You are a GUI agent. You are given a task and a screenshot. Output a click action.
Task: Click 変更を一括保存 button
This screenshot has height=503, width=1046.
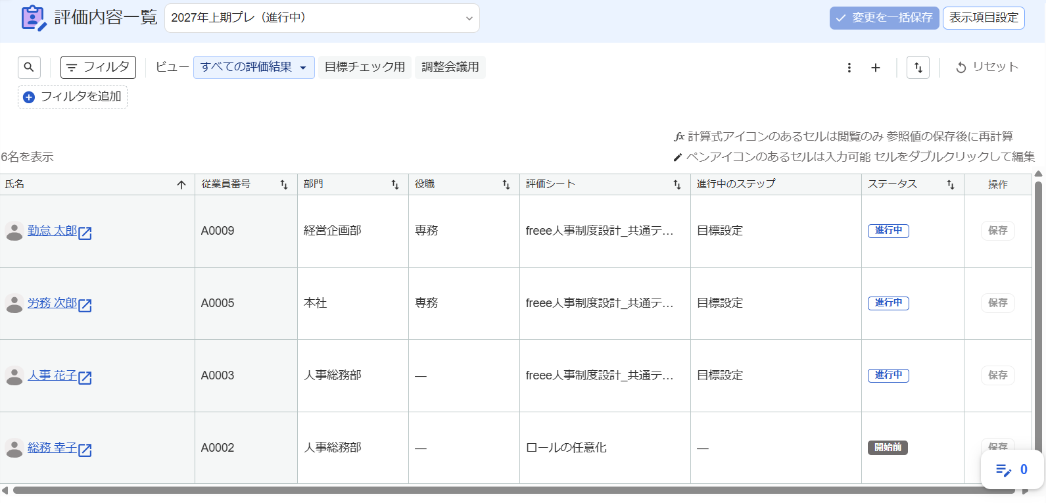[x=884, y=18]
